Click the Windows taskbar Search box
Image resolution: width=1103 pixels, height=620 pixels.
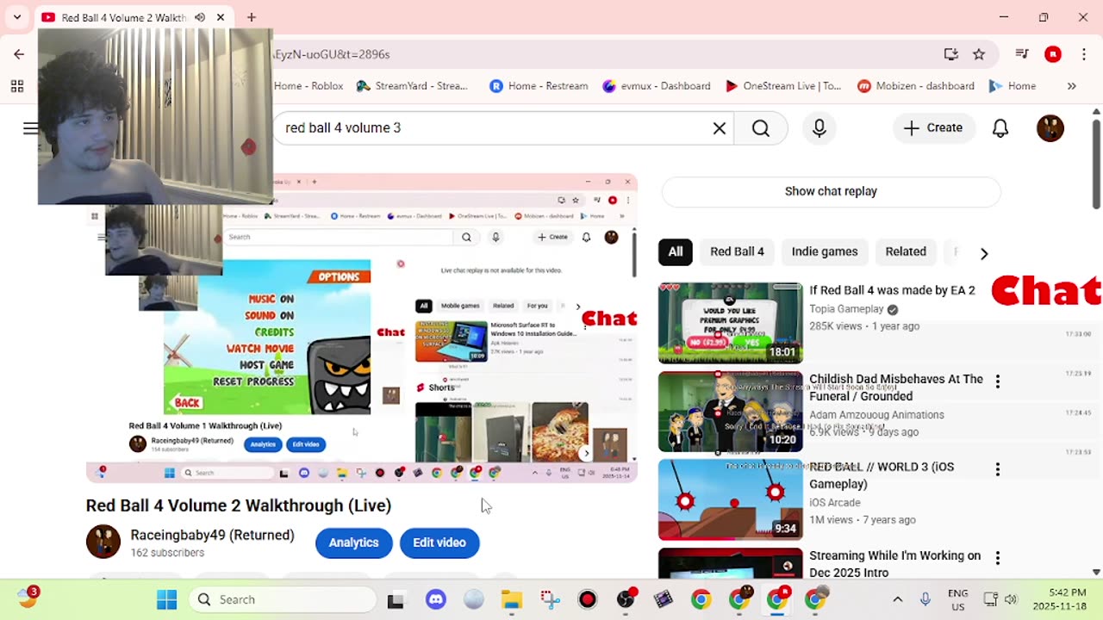pyautogui.click(x=283, y=599)
